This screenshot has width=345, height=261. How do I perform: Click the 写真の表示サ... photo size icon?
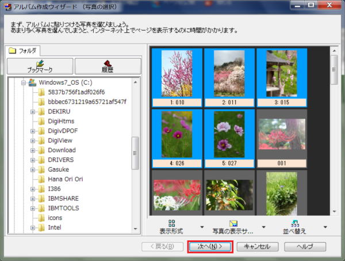233,224
